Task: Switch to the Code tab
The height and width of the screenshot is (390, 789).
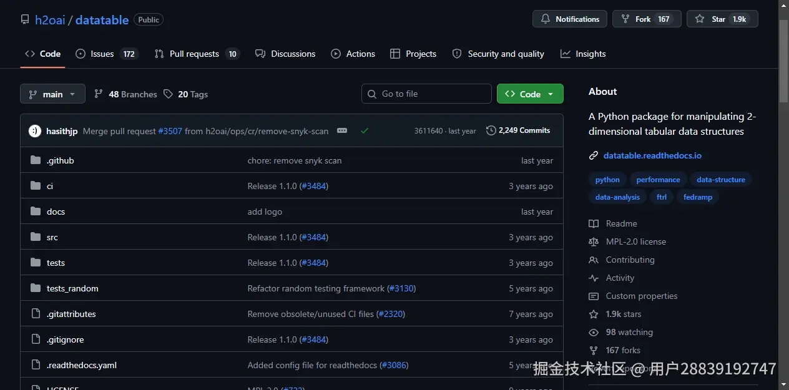Action: point(43,54)
